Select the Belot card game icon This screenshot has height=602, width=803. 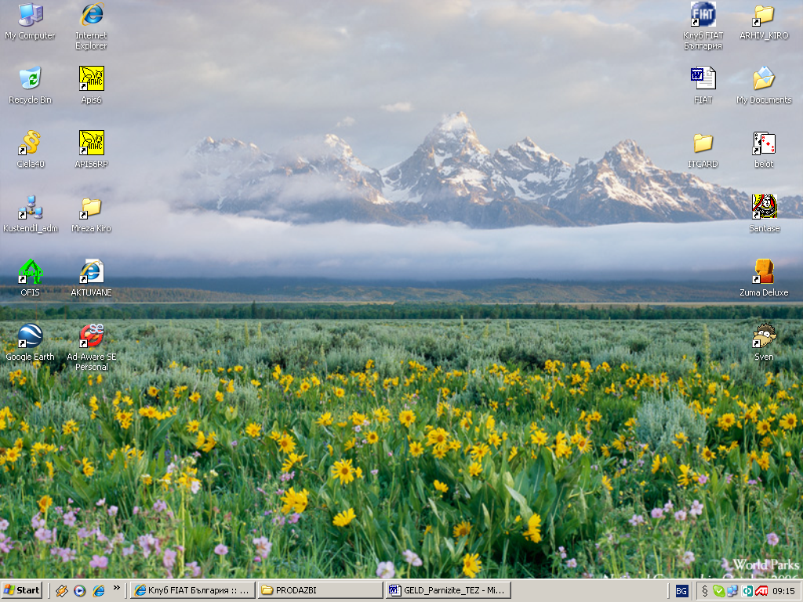tap(764, 143)
